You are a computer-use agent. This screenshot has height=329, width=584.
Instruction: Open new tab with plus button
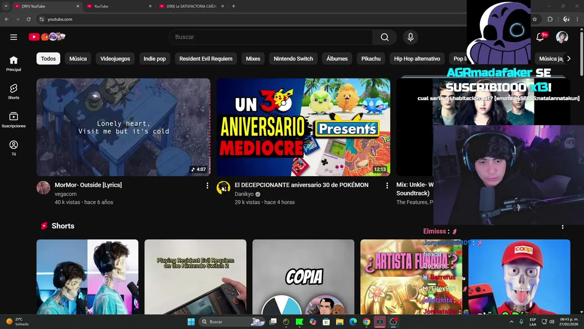(x=234, y=6)
